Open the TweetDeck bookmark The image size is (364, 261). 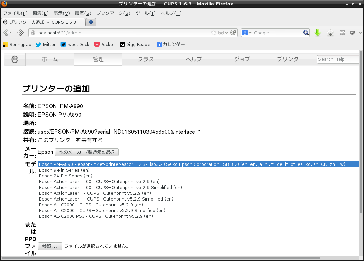coord(75,45)
